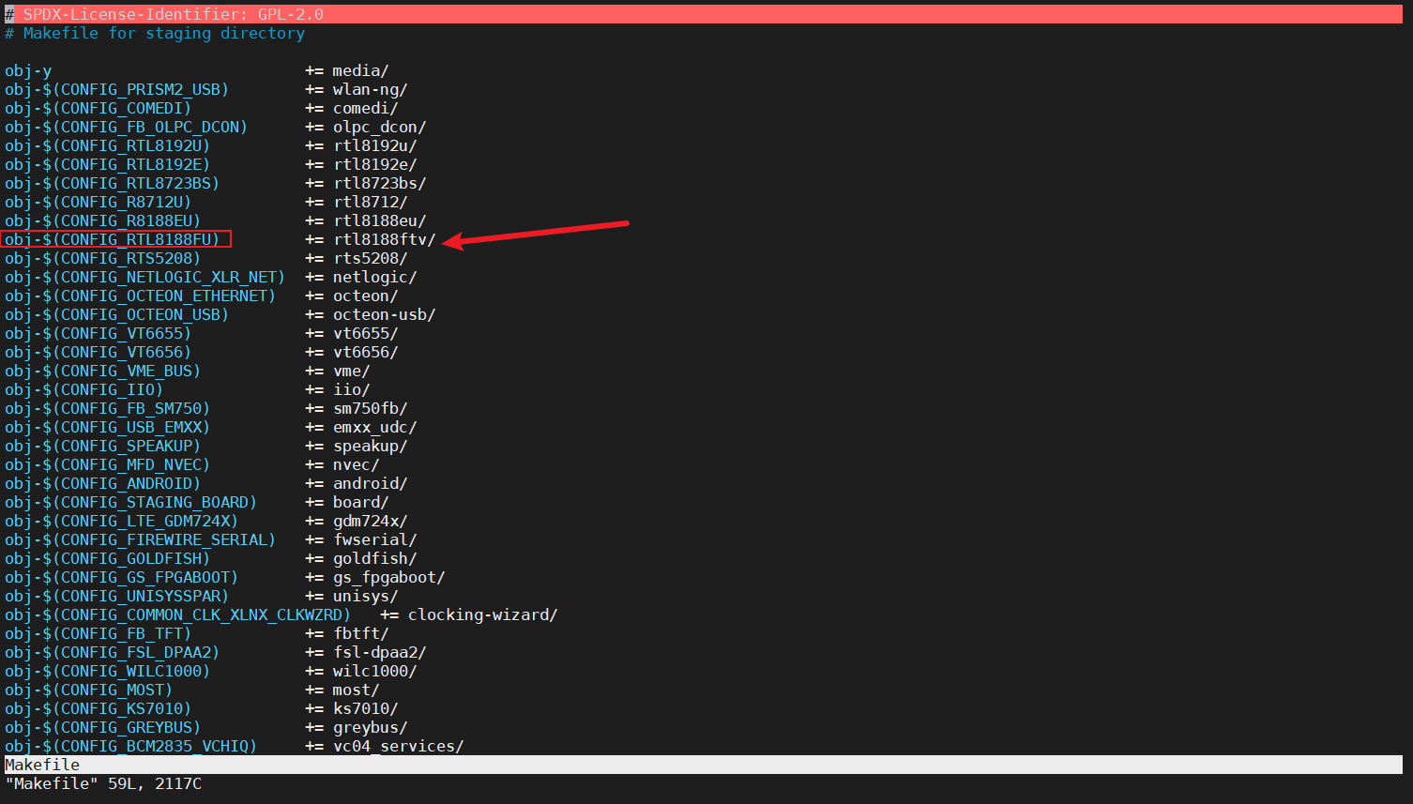This screenshot has width=1413, height=804.
Task: Click the 'rtl8188eu/' directory value
Action: pos(379,220)
